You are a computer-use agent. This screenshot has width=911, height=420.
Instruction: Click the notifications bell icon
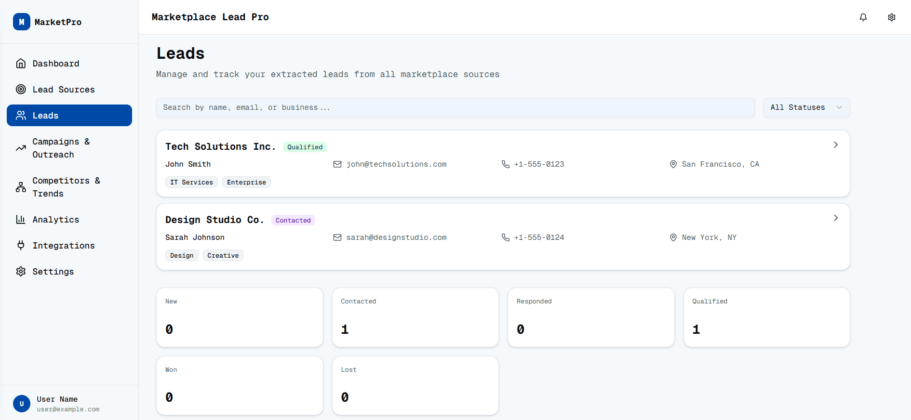coord(863,17)
